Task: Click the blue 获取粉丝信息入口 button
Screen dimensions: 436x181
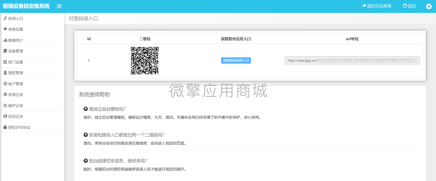Action: point(236,60)
